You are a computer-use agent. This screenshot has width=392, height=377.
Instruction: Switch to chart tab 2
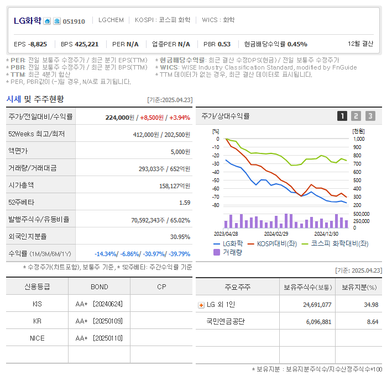pyautogui.click(x=356, y=116)
